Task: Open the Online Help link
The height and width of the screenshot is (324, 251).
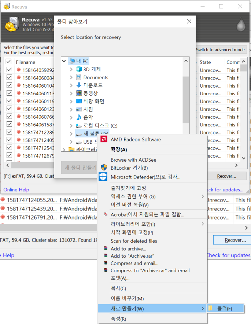Action: [16, 189]
